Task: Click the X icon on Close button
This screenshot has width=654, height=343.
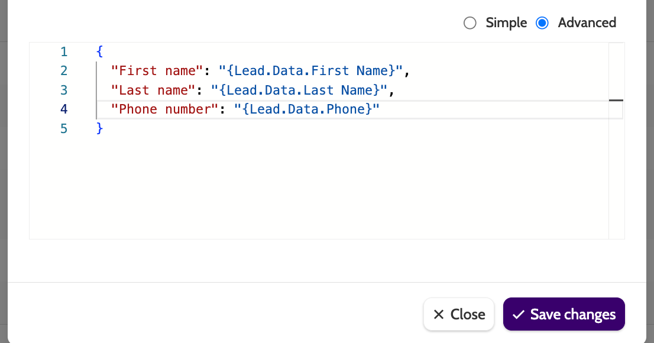Action: 439,315
